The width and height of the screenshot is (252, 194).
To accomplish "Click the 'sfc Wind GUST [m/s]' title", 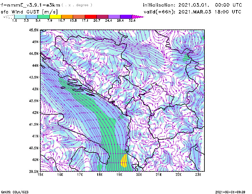I will 29,12.
